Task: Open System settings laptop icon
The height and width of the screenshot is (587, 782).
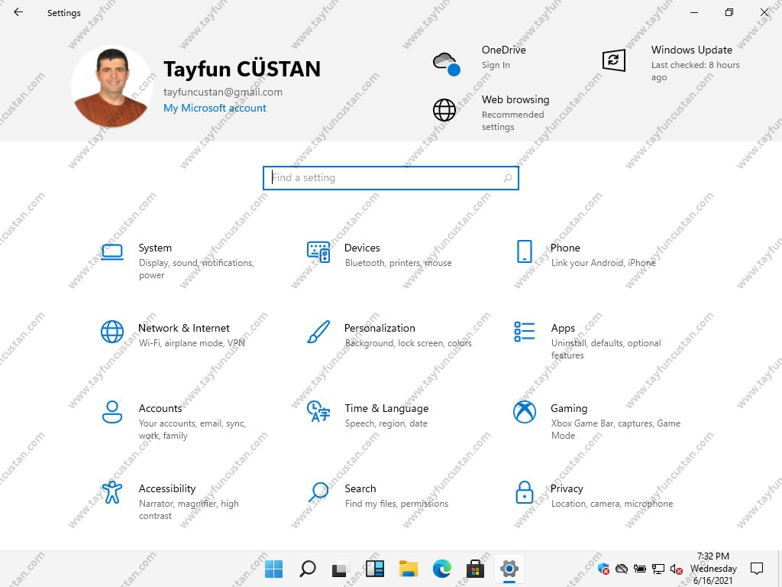Action: point(112,251)
